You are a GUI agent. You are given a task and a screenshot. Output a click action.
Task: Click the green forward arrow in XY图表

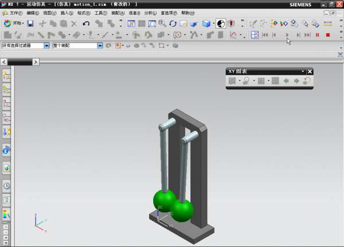(296, 81)
